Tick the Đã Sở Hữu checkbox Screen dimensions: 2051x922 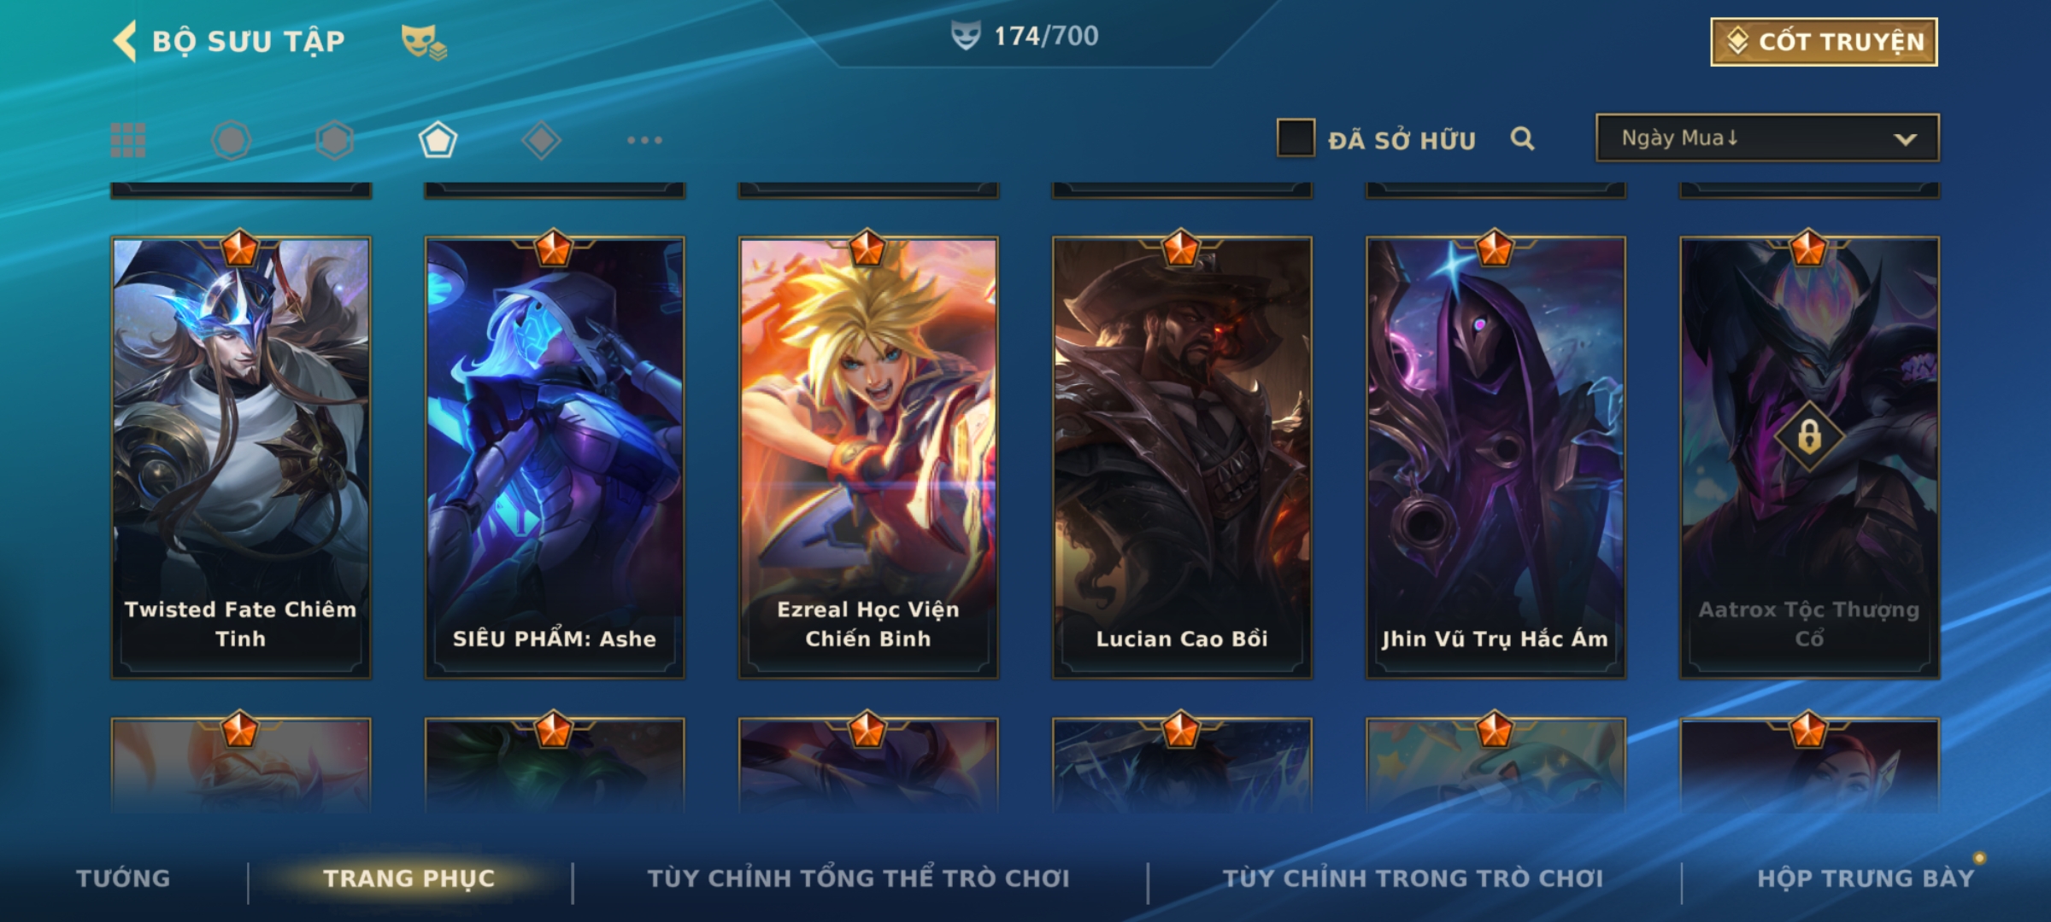tap(1296, 138)
